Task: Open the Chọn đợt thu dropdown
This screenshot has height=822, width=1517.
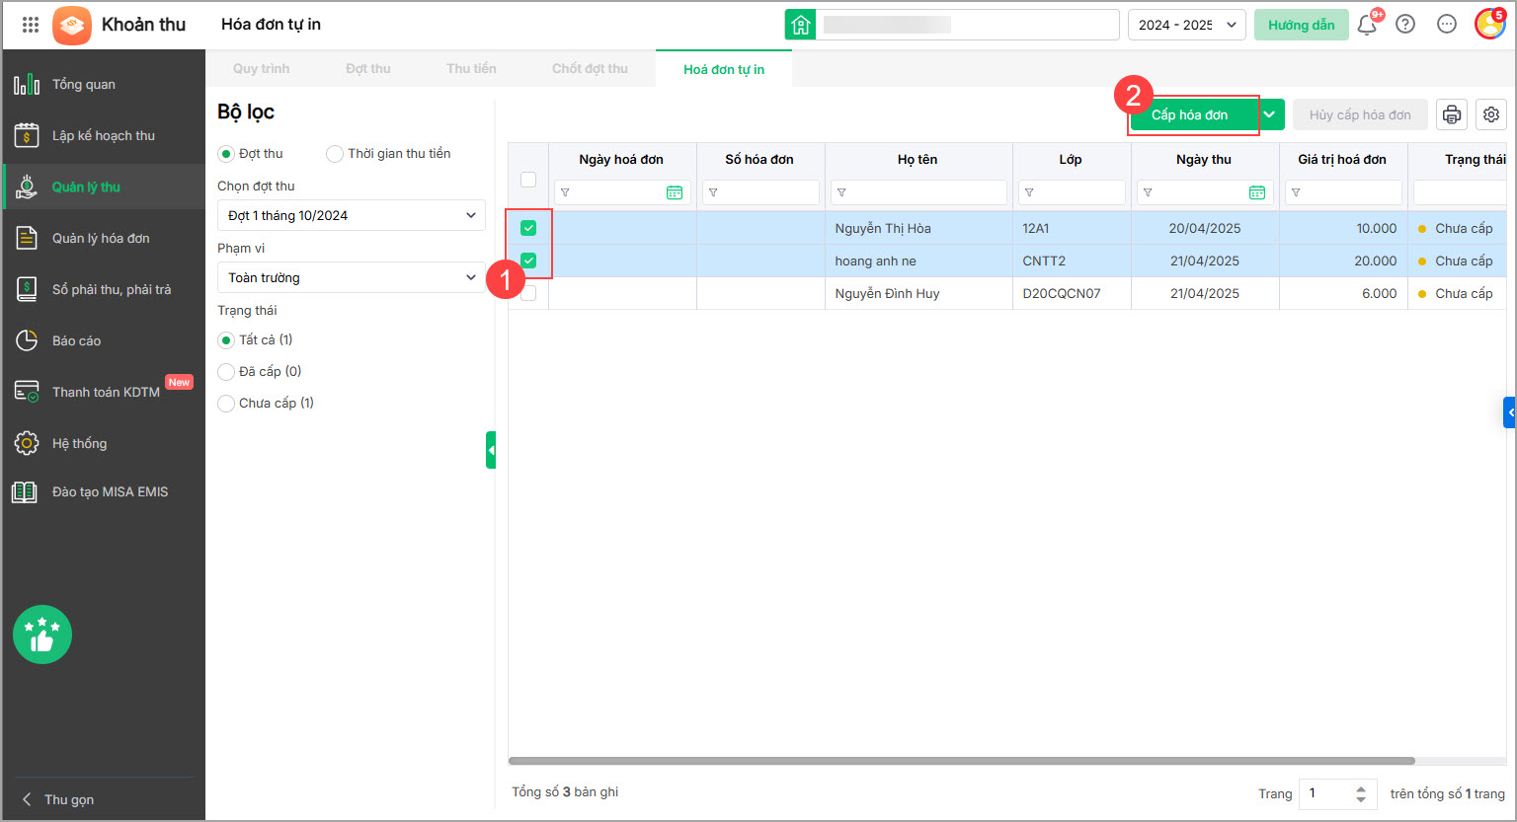Action: click(352, 215)
